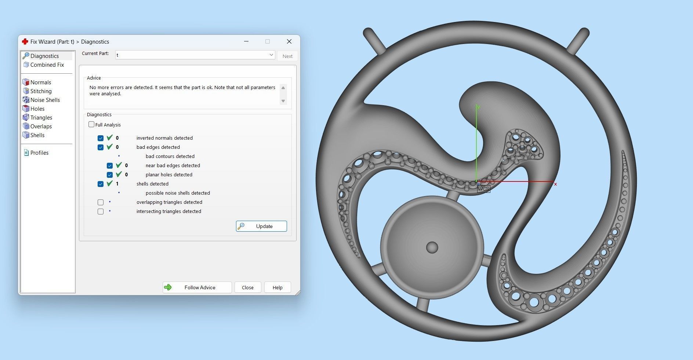Screen dimensions: 693x360
Task: Click the Advice box scroll down arrow
Action: pyautogui.click(x=283, y=101)
